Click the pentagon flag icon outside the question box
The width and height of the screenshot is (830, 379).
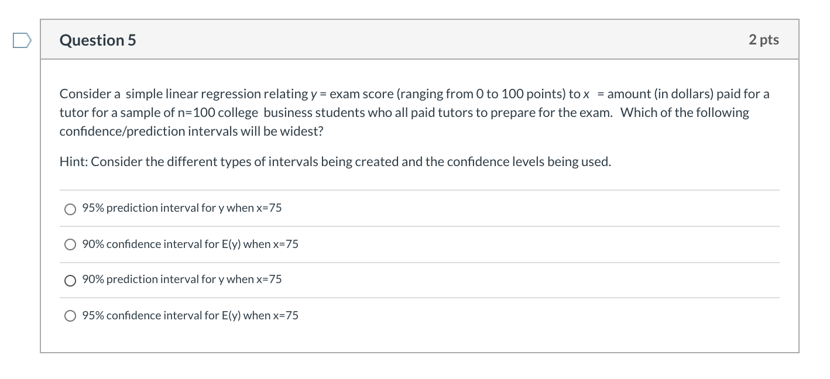pyautogui.click(x=21, y=40)
